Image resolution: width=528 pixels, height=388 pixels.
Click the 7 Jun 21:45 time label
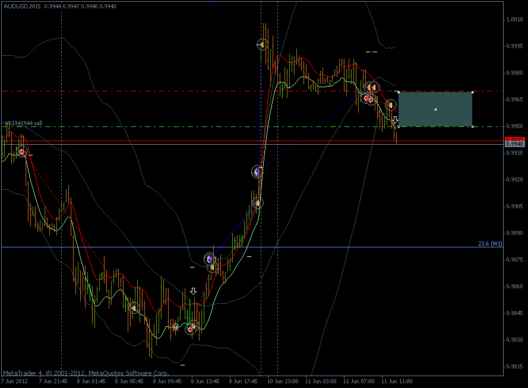pos(53,381)
